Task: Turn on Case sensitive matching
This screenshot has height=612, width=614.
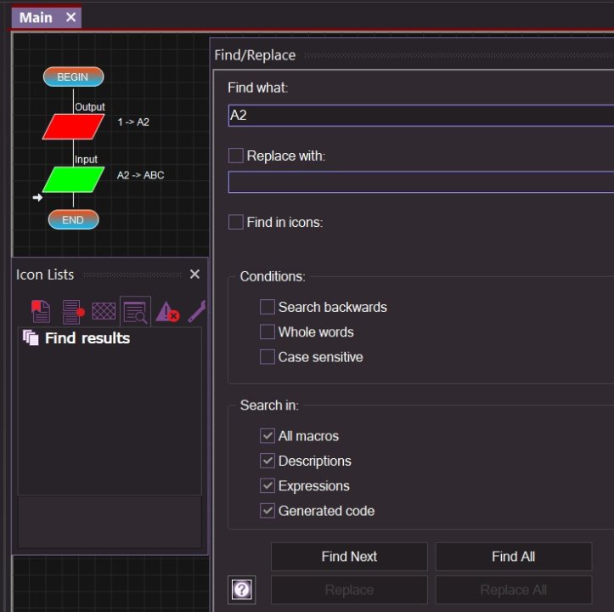Action: pos(268,357)
